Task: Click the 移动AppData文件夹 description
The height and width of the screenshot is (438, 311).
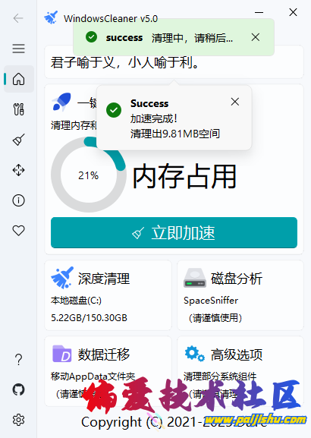Action: [x=93, y=377]
